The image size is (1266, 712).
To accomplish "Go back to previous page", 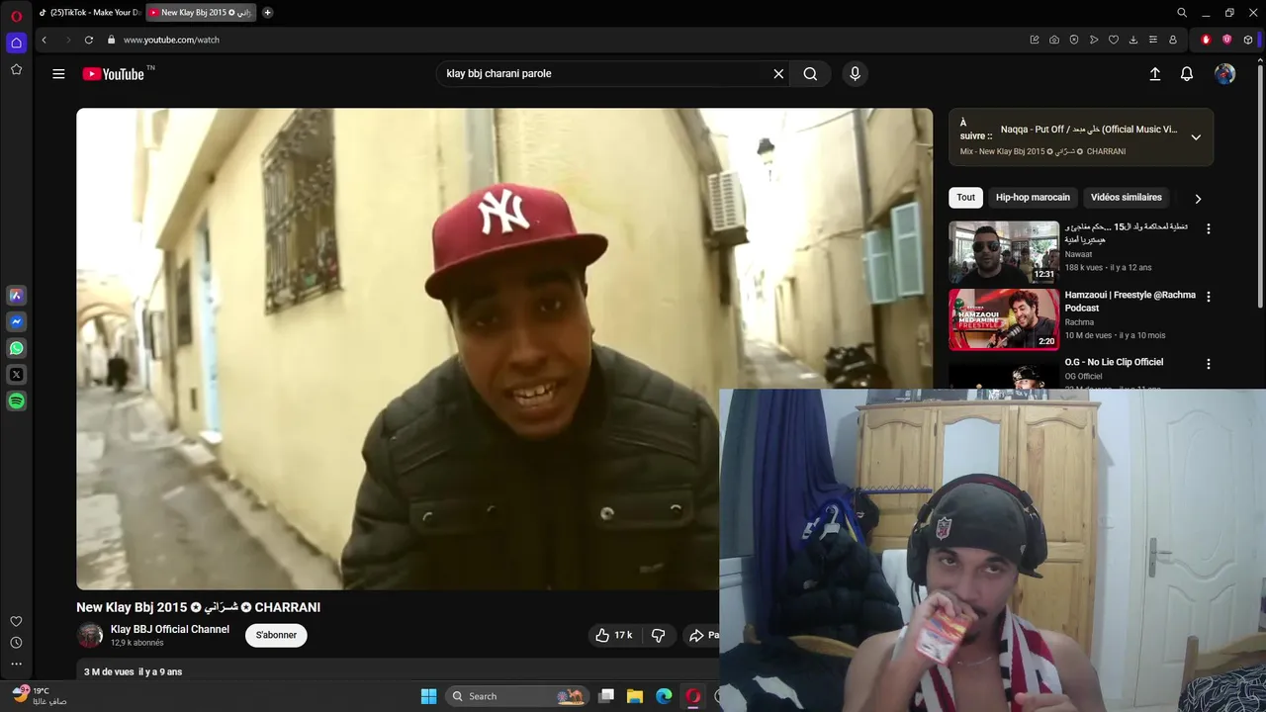I will pyautogui.click(x=44, y=40).
